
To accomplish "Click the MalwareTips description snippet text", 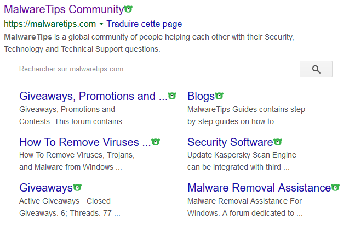I will tap(149, 43).
